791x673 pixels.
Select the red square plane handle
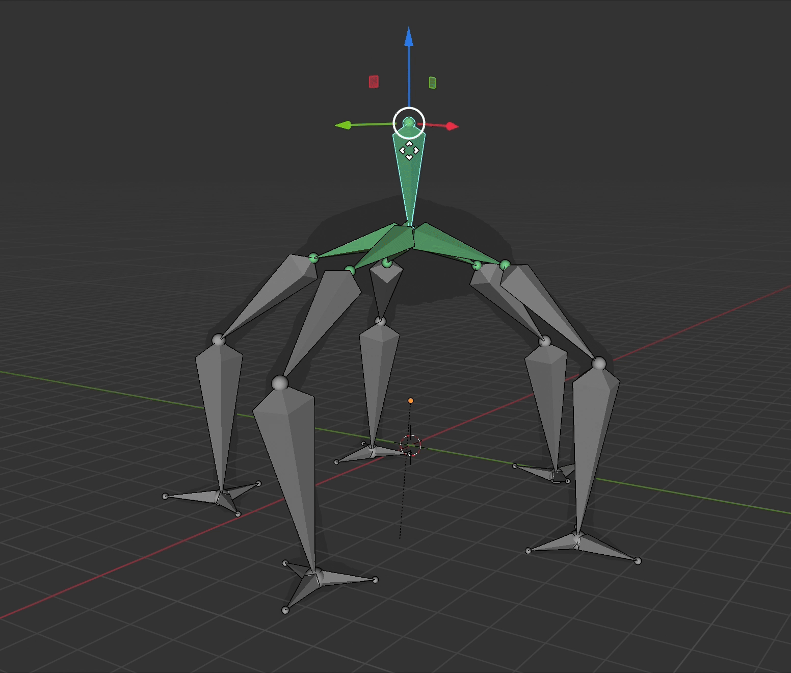click(x=374, y=82)
